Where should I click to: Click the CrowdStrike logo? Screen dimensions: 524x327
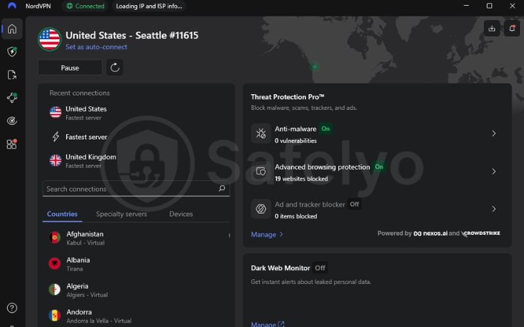coord(481,233)
